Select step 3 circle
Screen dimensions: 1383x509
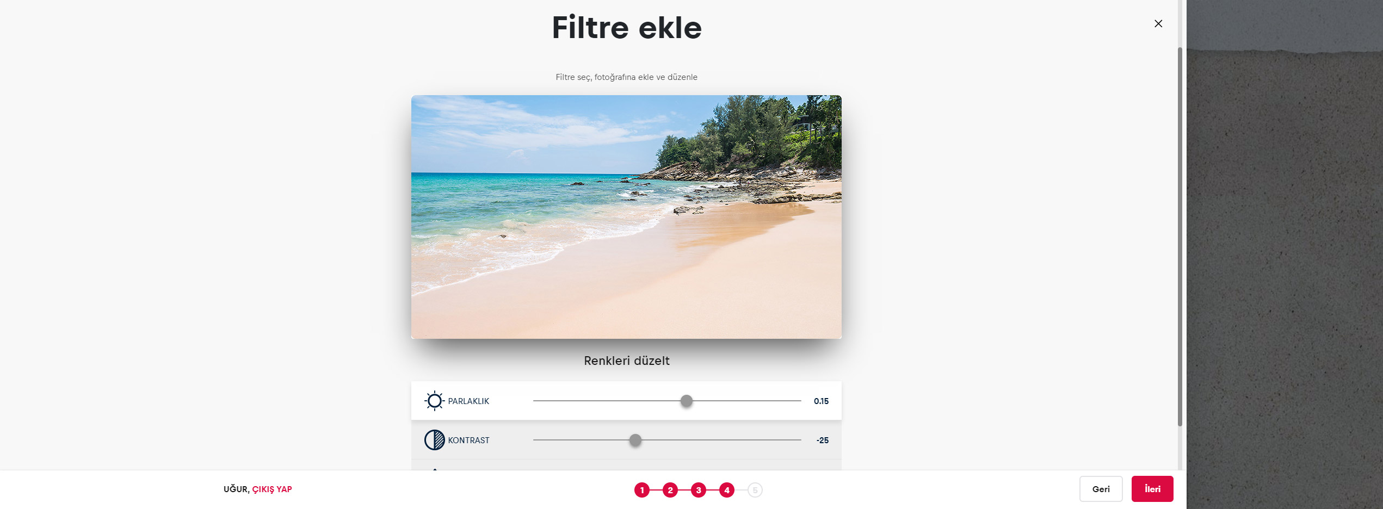pyautogui.click(x=699, y=490)
